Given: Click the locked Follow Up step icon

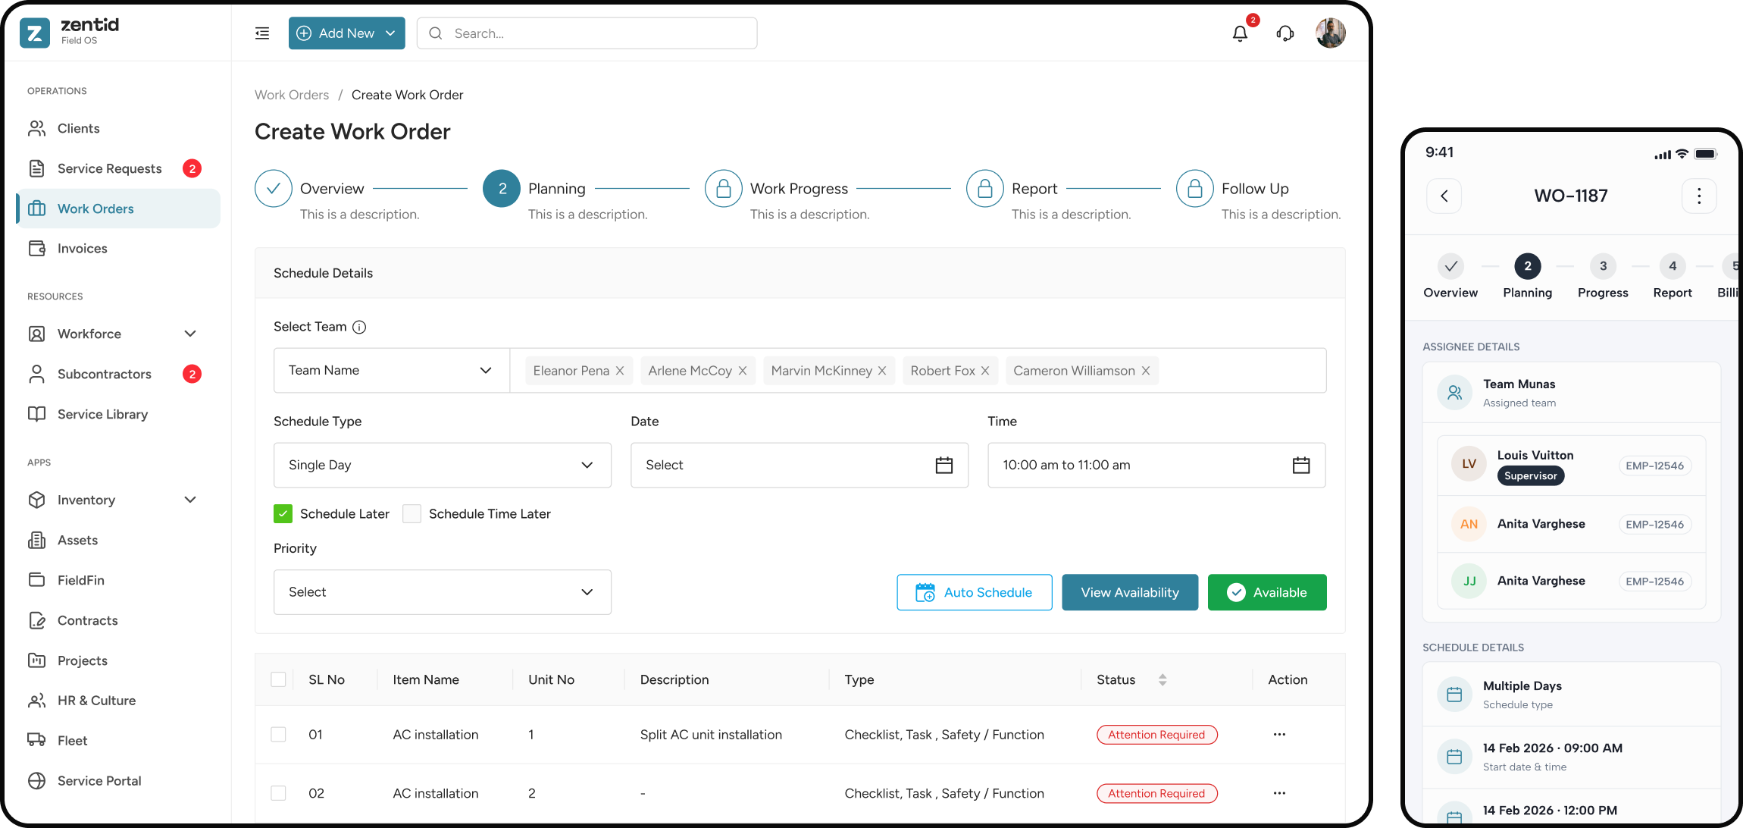Looking at the screenshot, I should click(1195, 189).
